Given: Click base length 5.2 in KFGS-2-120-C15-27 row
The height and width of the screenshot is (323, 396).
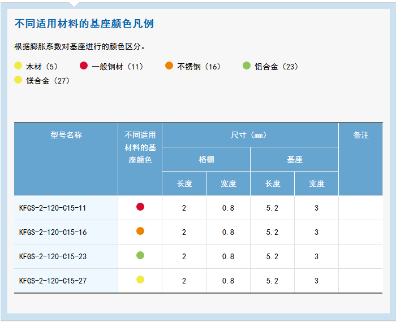Looking at the screenshot, I should point(272,281).
